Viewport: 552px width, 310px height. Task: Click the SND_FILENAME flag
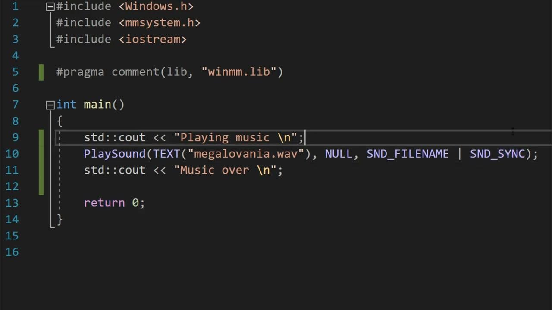coord(408,154)
